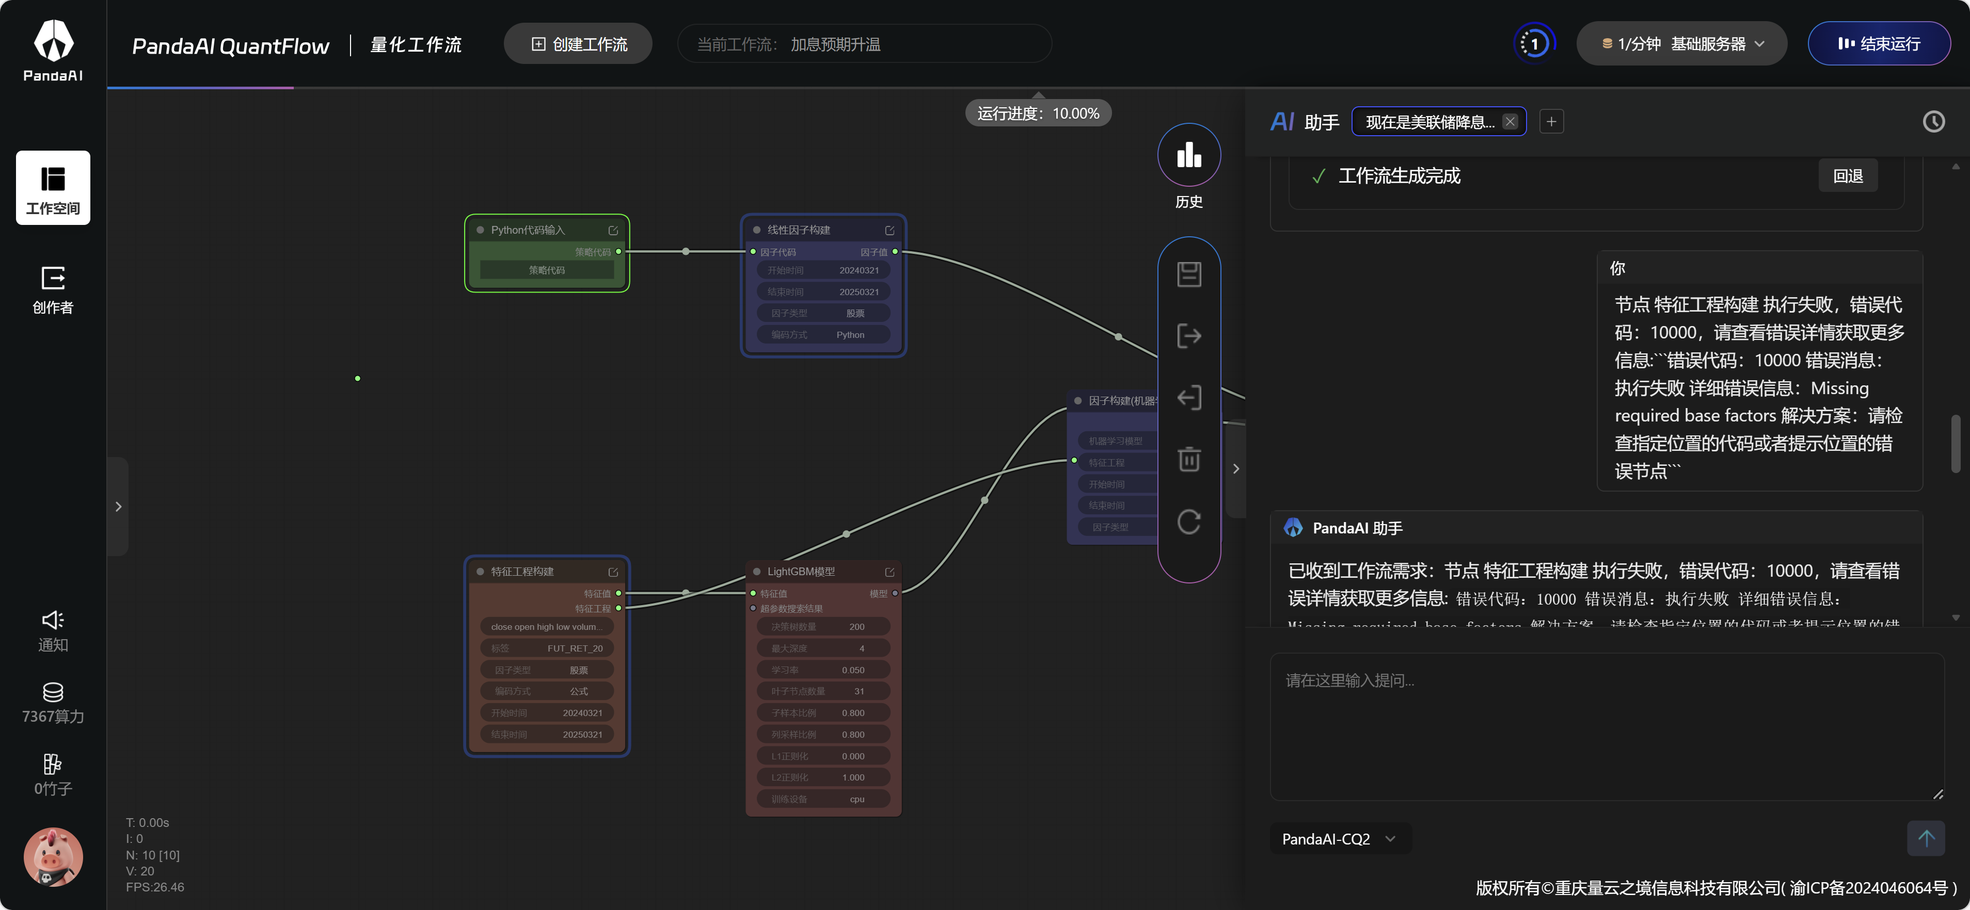The image size is (1970, 910).
Task: Open edit icon on LightGBM模型 node
Action: click(x=889, y=572)
